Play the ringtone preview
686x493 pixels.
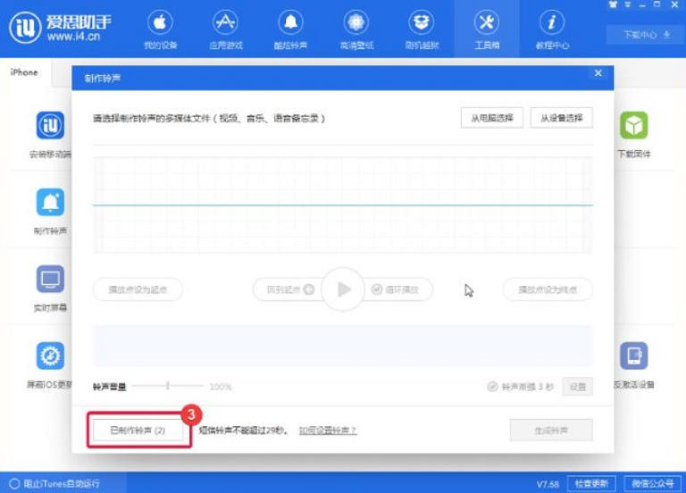(343, 289)
